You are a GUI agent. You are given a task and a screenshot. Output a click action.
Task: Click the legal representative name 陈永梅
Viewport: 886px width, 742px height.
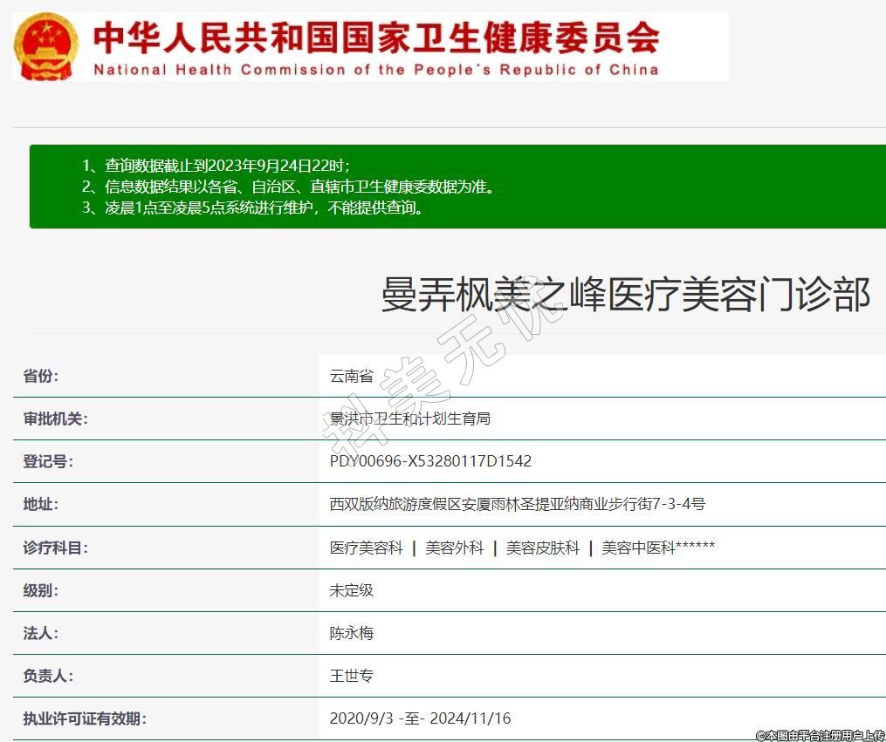(351, 633)
